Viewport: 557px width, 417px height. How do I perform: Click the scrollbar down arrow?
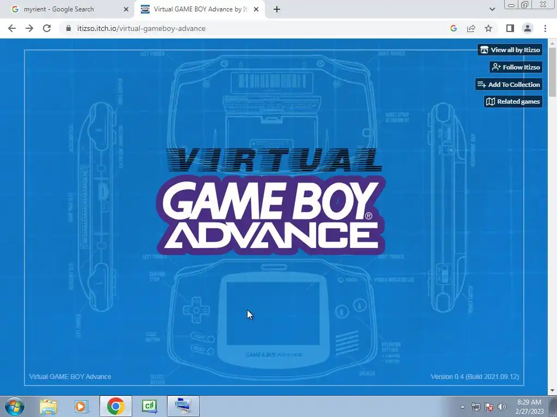(552, 391)
